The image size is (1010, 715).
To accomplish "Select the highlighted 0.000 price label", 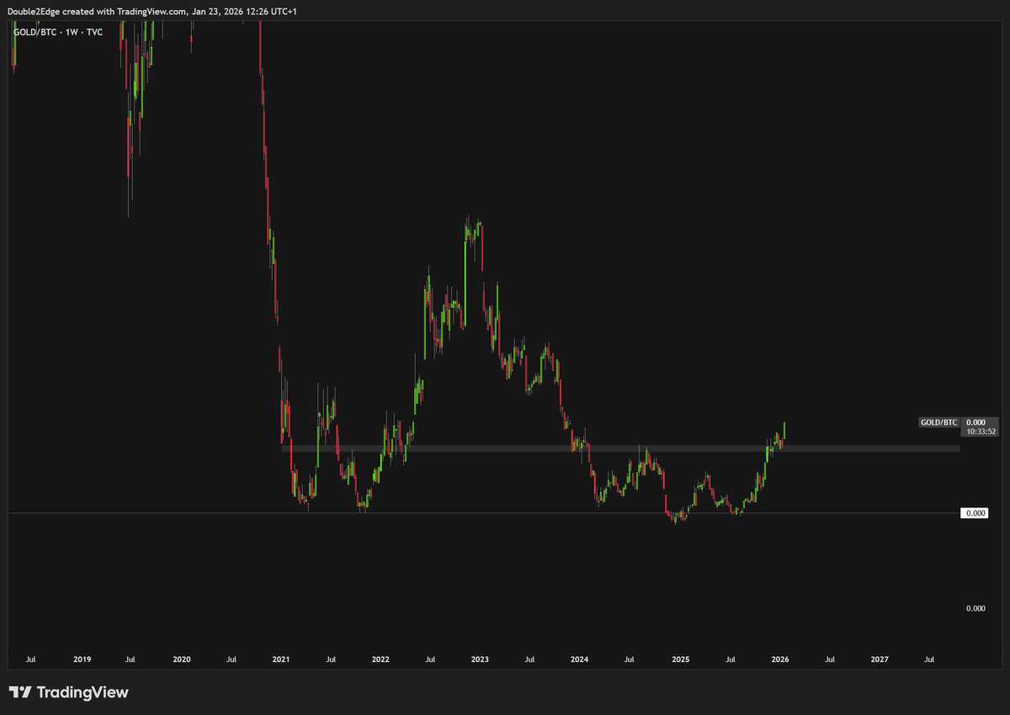I will click(977, 422).
